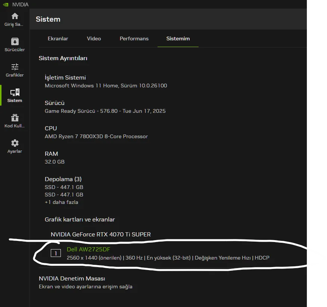327x307 pixels.
Task: Click the display number 1 icon
Action: (56, 253)
